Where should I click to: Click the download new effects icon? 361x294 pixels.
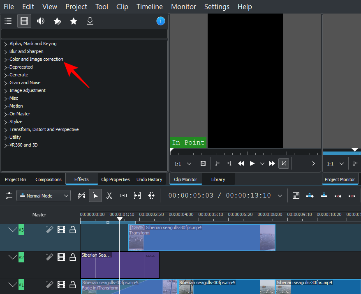tap(90, 21)
